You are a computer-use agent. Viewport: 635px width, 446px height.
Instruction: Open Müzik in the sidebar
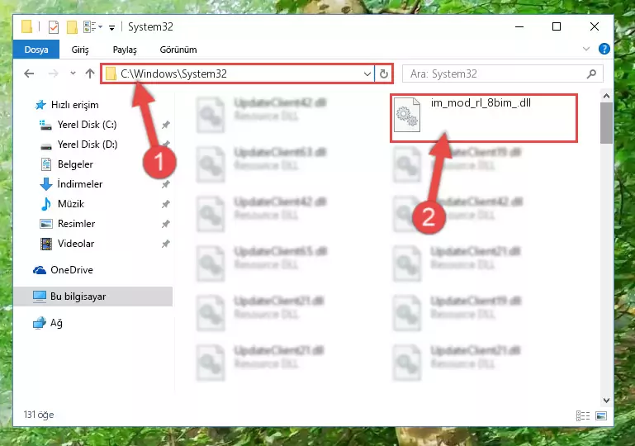click(x=71, y=204)
